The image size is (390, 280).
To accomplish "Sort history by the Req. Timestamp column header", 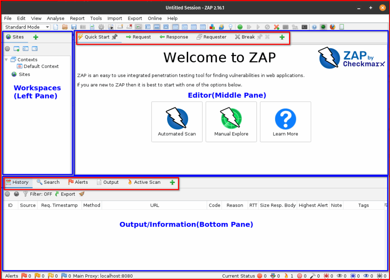I will (x=59, y=205).
